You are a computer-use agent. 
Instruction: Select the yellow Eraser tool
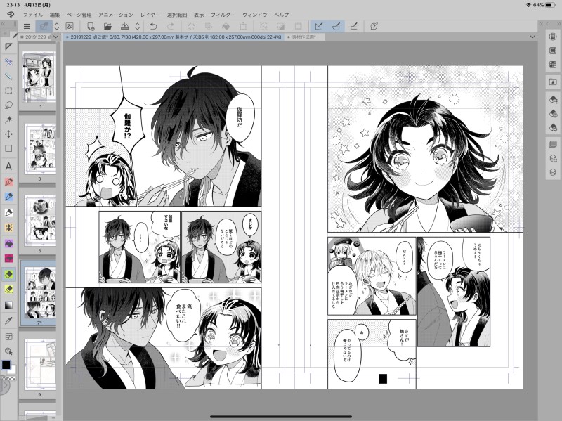point(8,290)
